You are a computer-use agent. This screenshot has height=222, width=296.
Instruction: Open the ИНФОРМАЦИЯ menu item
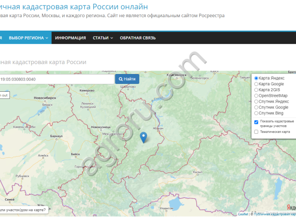pos(71,38)
